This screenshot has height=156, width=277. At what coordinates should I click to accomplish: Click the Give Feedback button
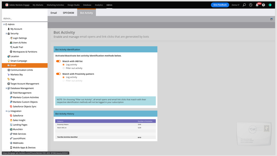(220, 5)
